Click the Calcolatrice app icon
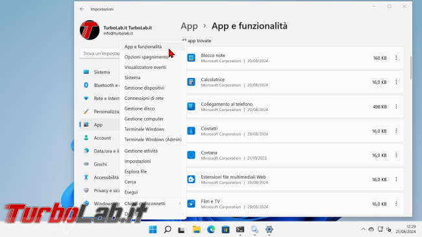This screenshot has width=422, height=237. [x=192, y=82]
